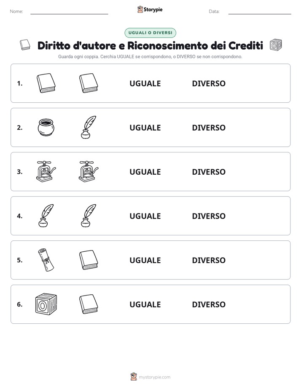Click the block icon next to the title
The height and width of the screenshot is (389, 301).
(x=276, y=45)
